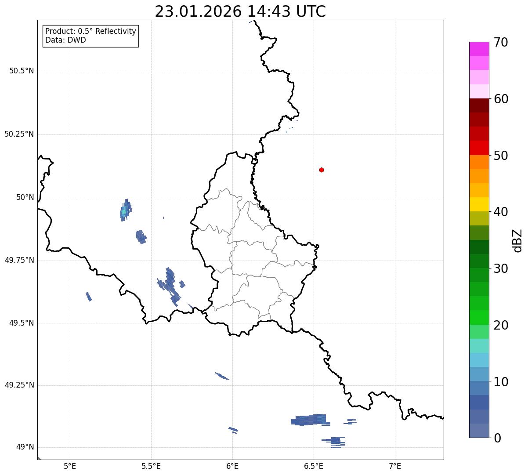
Task: Click the title '23.01.2026 14:43 UTC'
Action: click(x=240, y=11)
